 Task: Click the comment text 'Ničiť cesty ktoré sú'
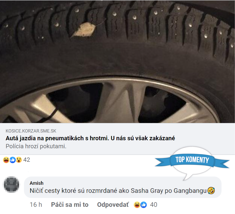coord(57,191)
